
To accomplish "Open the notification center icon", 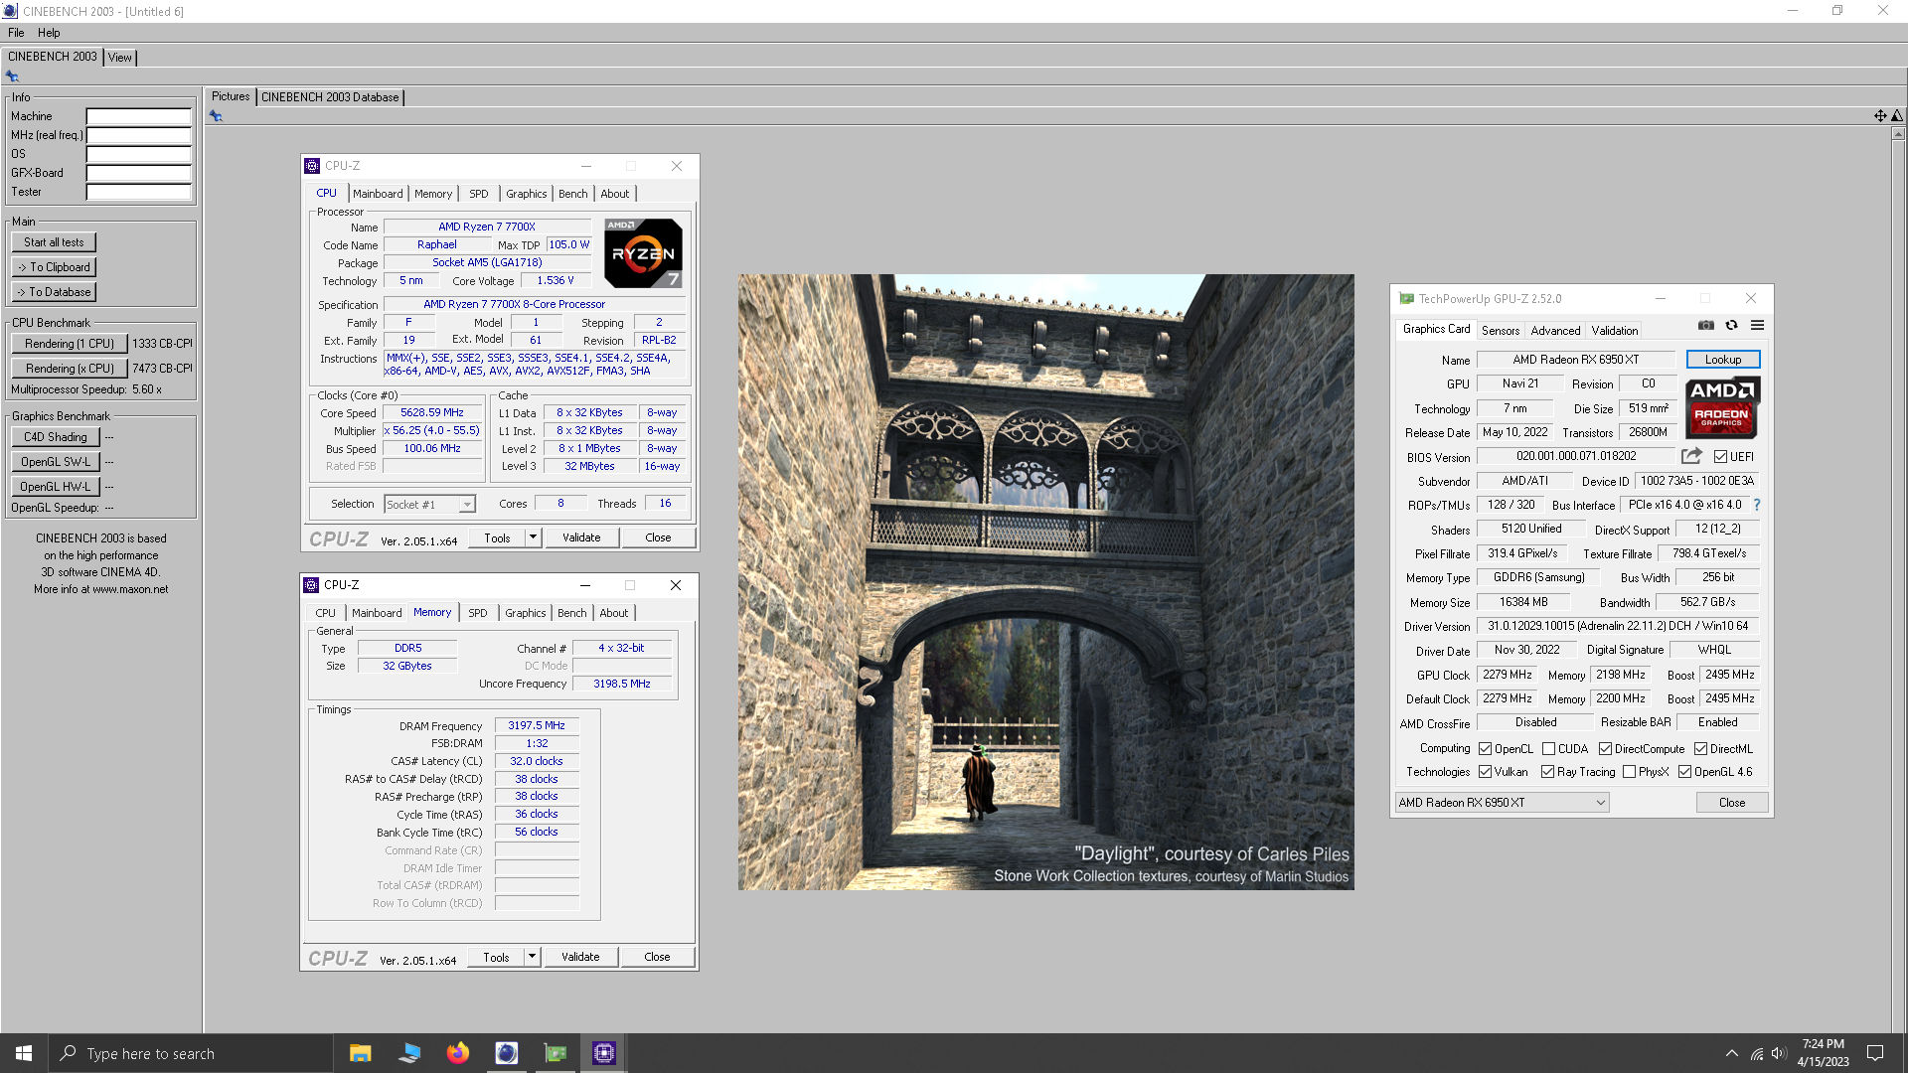I will tap(1875, 1053).
